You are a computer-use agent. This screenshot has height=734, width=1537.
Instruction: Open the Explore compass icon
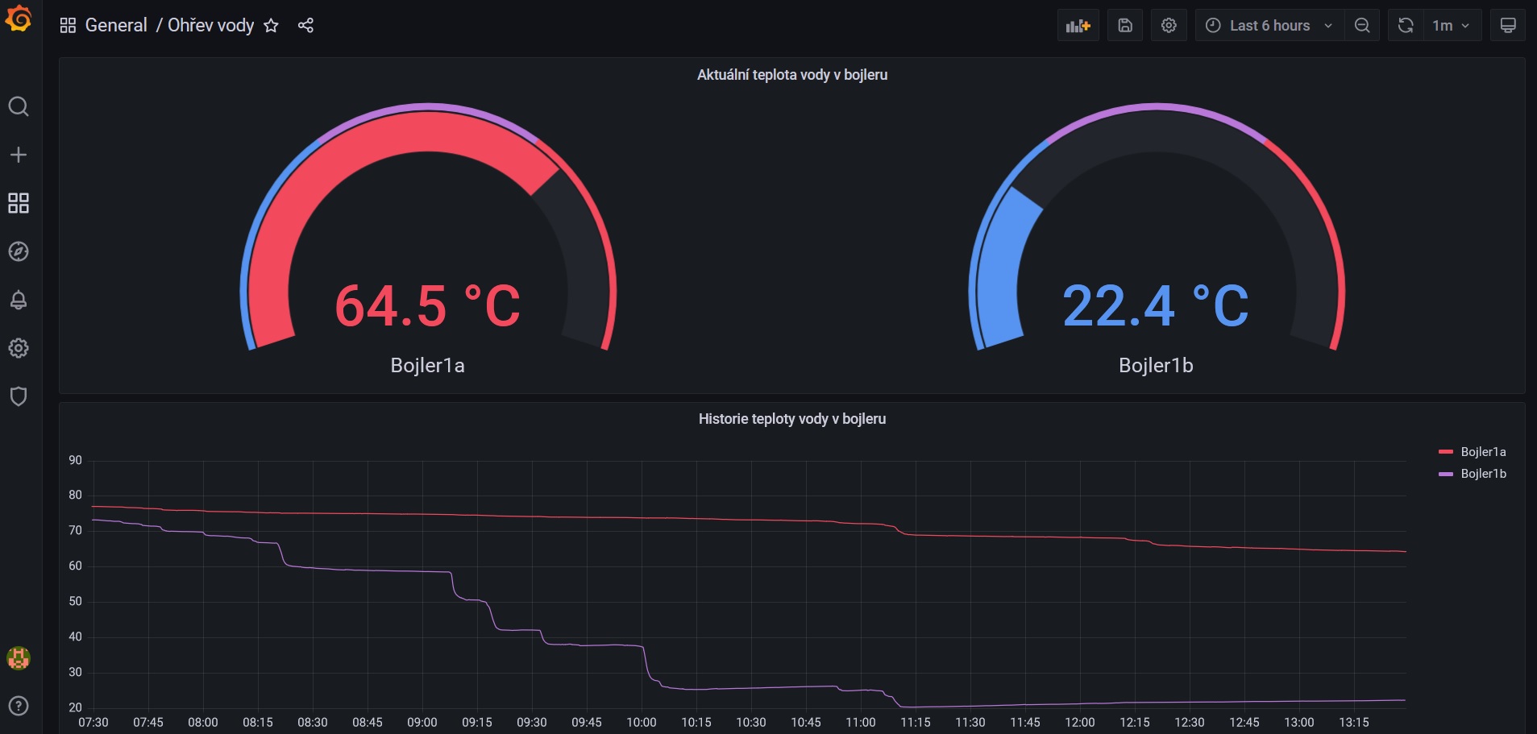pyautogui.click(x=19, y=251)
